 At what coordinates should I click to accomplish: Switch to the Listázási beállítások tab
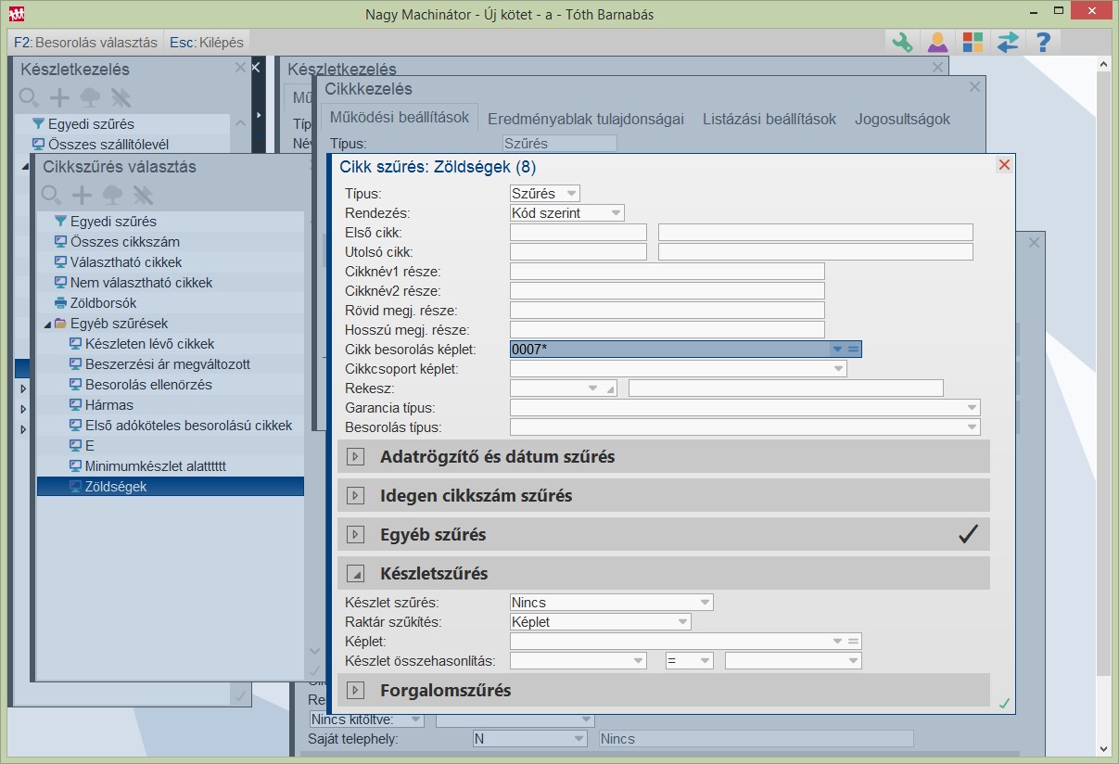coord(769,119)
